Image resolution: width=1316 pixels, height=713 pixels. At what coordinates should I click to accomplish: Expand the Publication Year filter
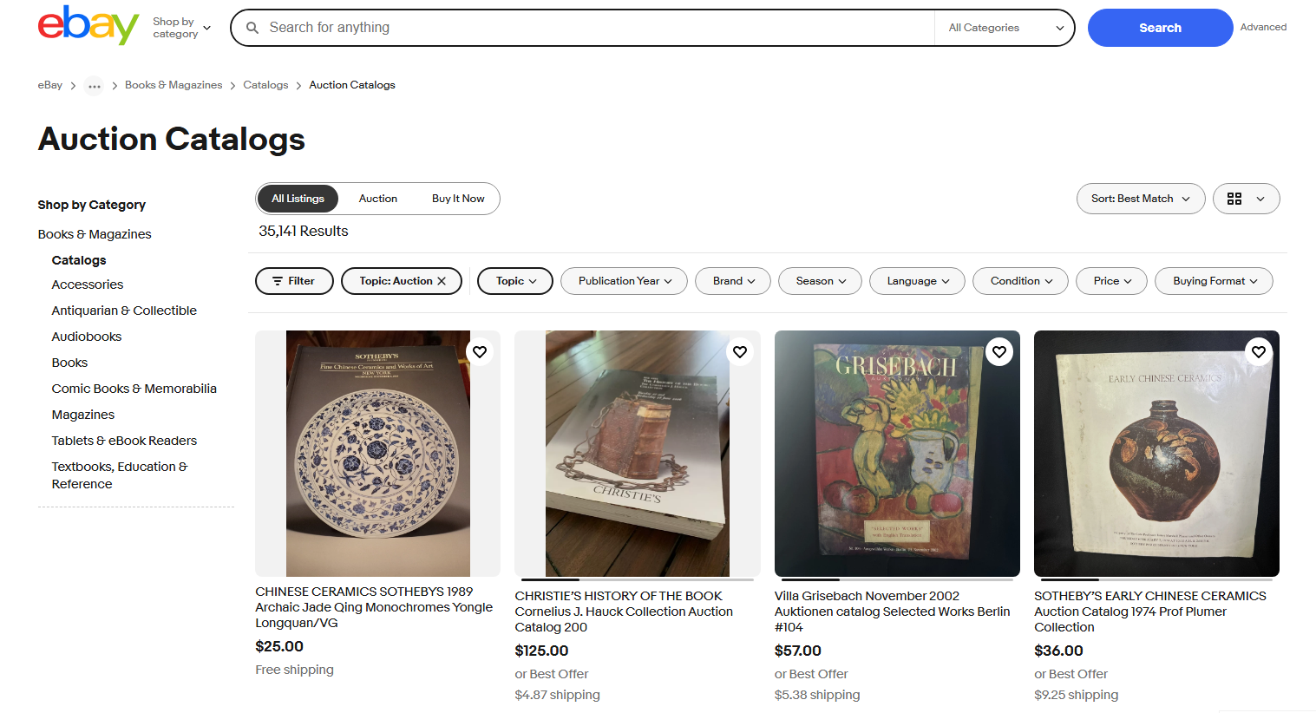coord(624,281)
